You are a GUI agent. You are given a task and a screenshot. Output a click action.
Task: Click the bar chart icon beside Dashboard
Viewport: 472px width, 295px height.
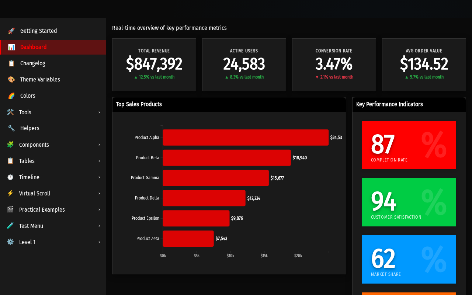click(x=11, y=47)
